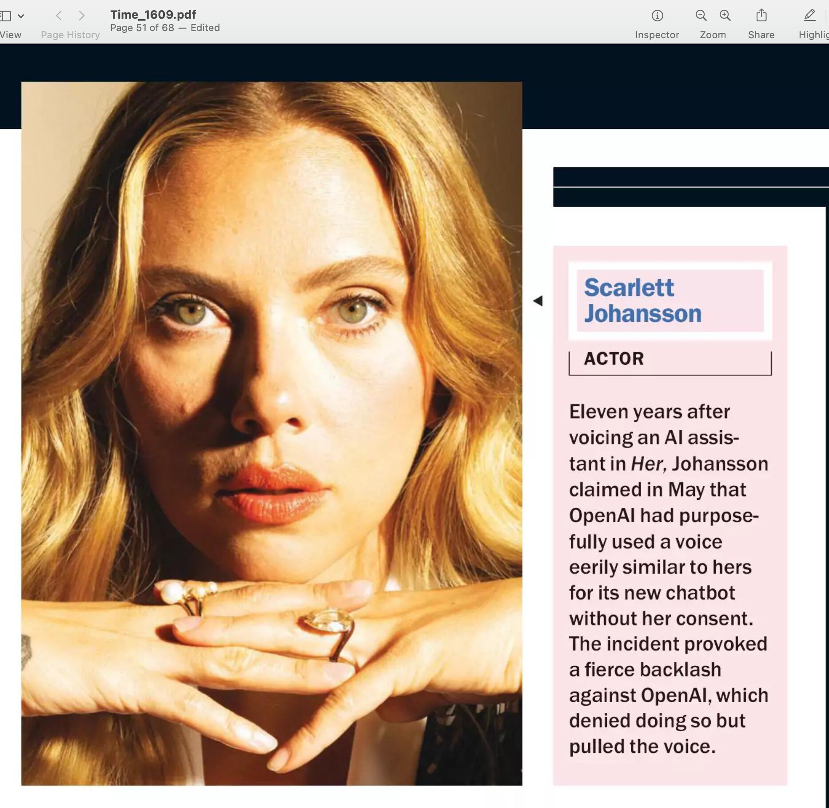Screen dimensions: 829x808
Task: Toggle the Inspector info window
Action: point(657,16)
